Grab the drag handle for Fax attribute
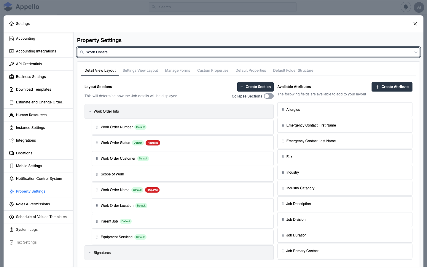This screenshot has width=427, height=272. (x=283, y=157)
